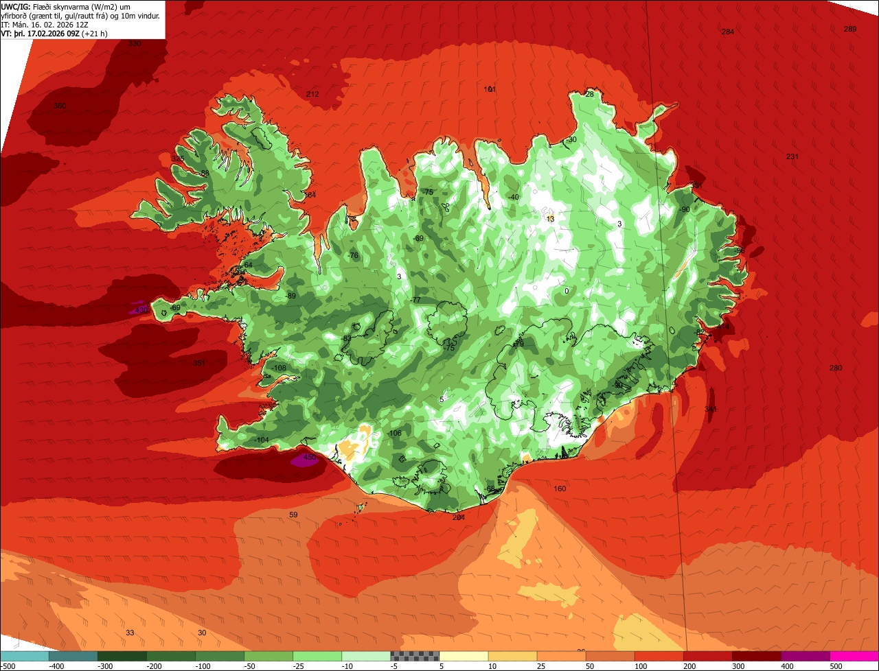Image resolution: width=879 pixels, height=671 pixels.
Task: Click the -104 value on the map
Action: tap(261, 440)
